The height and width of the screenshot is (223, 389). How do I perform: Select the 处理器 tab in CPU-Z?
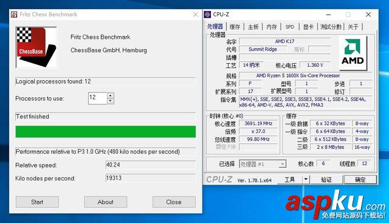215,27
